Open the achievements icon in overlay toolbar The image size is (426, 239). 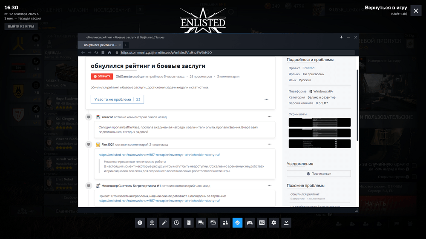pyautogui.click(x=152, y=223)
